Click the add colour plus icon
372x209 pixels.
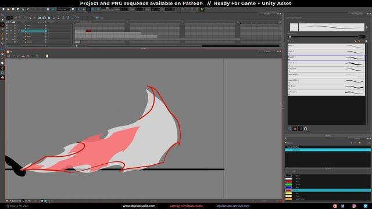(287, 171)
